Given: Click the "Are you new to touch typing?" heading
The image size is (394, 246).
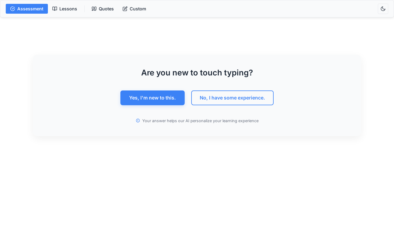Looking at the screenshot, I should (x=197, y=73).
